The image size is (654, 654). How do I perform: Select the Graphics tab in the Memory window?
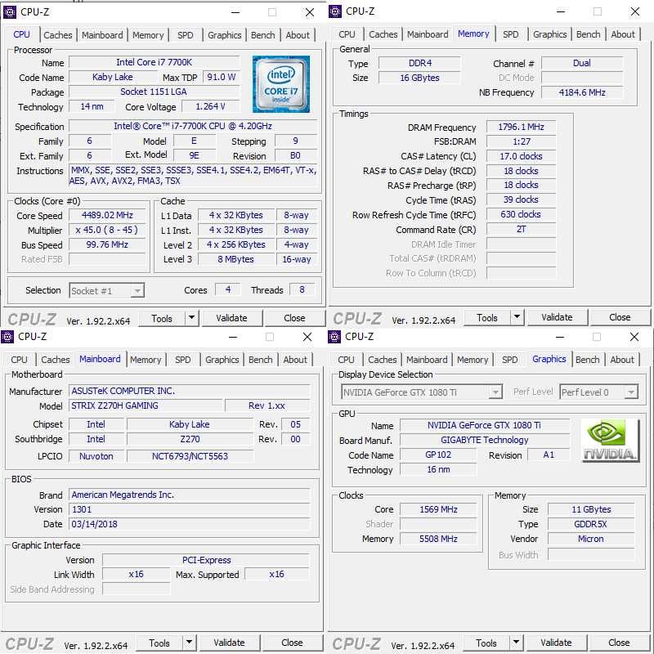click(549, 34)
